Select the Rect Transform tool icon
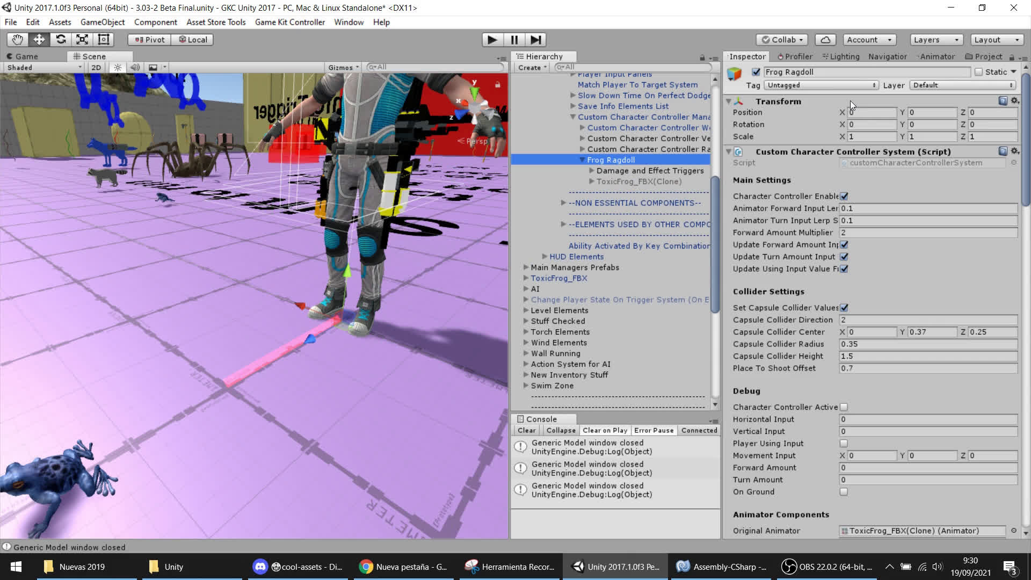This screenshot has width=1031, height=580. coord(104,40)
